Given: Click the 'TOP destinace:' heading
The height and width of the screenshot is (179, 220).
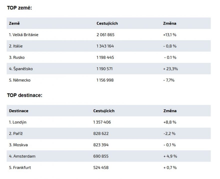Looking at the screenshot, I should [24, 95].
